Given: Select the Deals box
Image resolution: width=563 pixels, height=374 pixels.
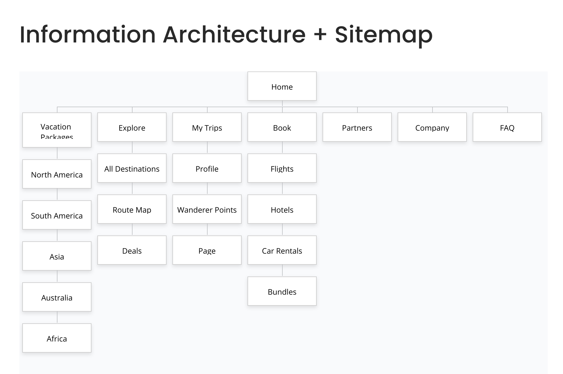Looking at the screenshot, I should (x=132, y=250).
